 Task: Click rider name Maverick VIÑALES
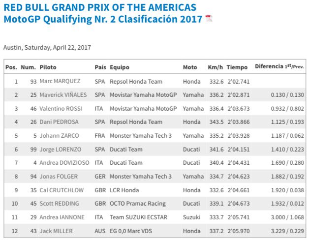(63, 95)
